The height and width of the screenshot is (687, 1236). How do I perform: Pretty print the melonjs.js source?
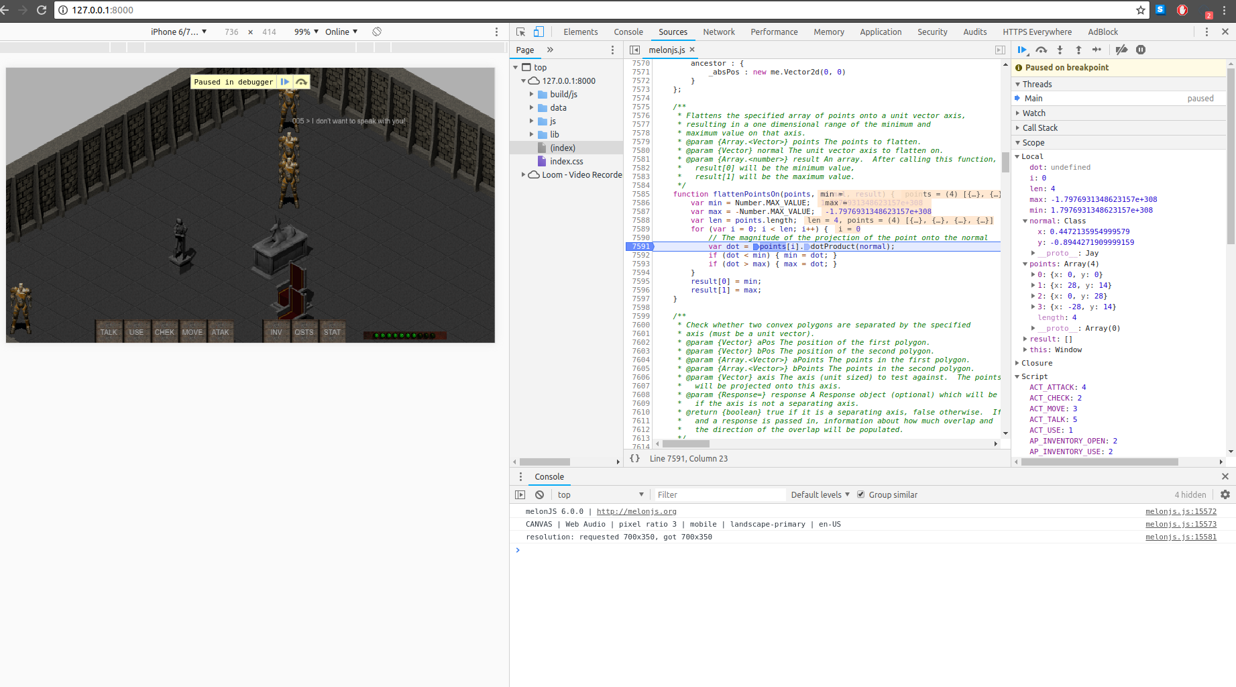click(x=634, y=458)
